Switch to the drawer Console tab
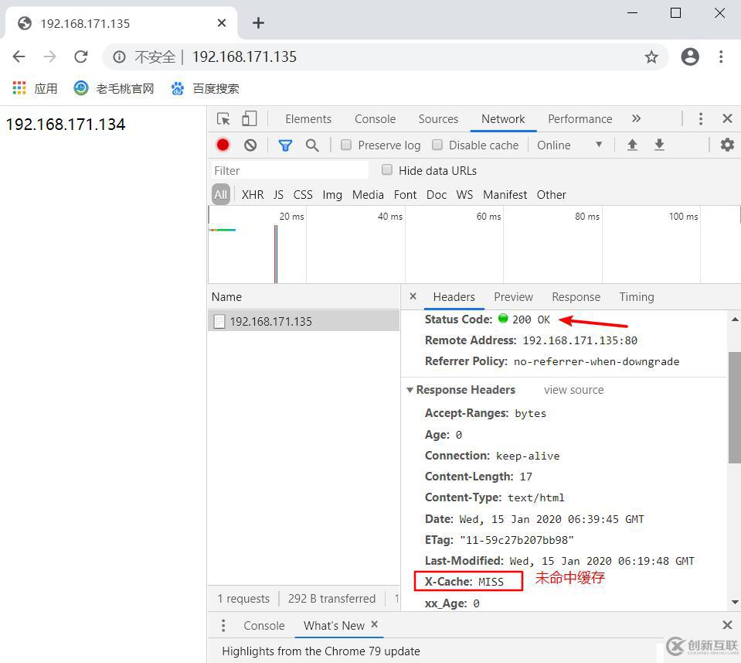The image size is (741, 663). click(263, 626)
